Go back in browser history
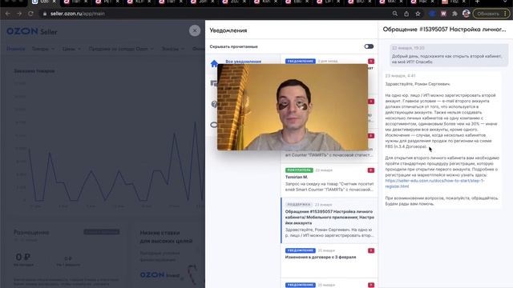 (x=7, y=14)
